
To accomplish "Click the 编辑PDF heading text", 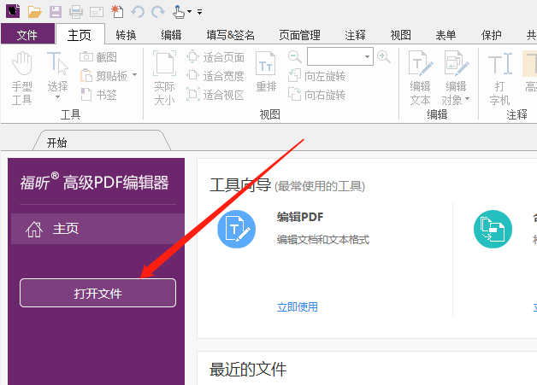I will pyautogui.click(x=300, y=217).
